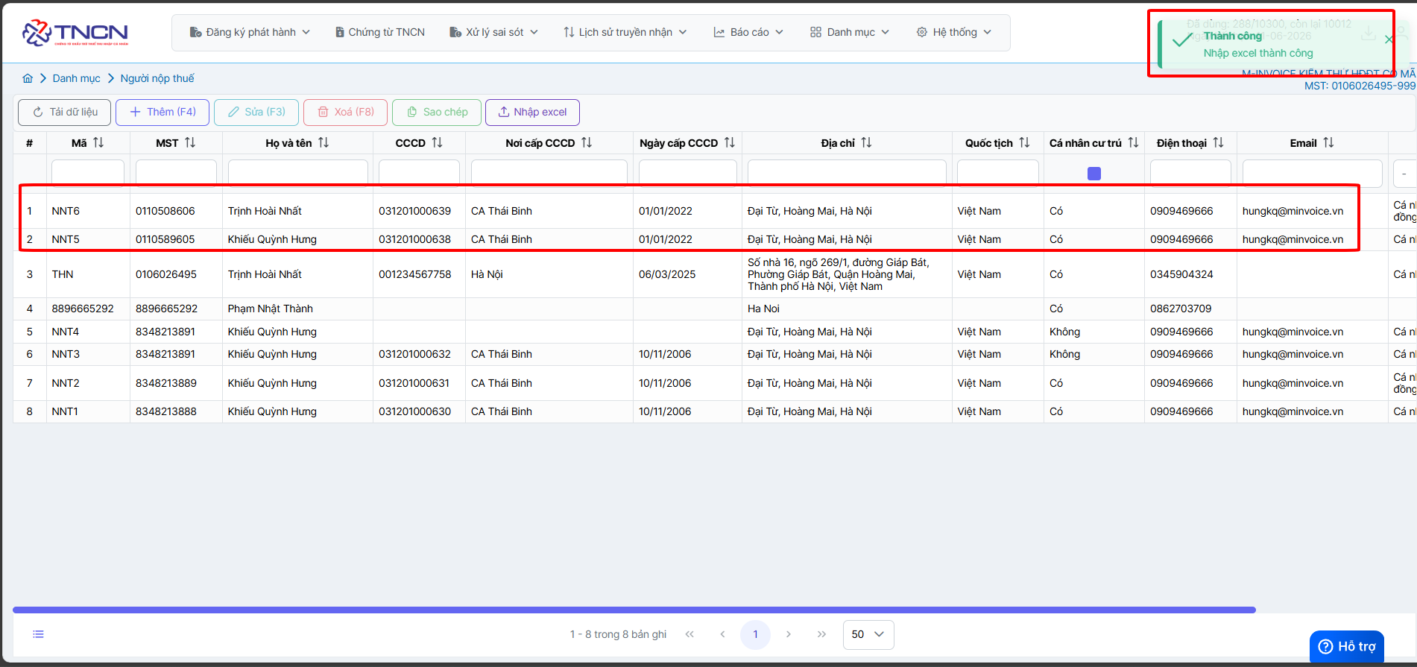This screenshot has width=1417, height=667.
Task: Sort the Điện thoại column
Action: 1218,142
